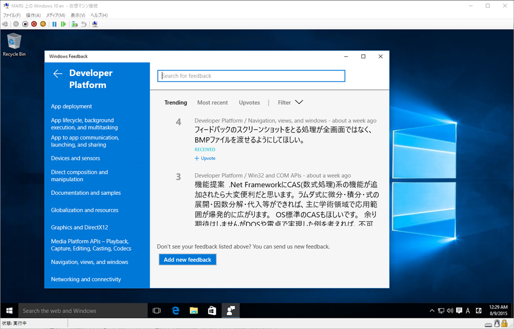Expand the Filter dropdown chevron
This screenshot has width=514, height=329.
pos(299,102)
